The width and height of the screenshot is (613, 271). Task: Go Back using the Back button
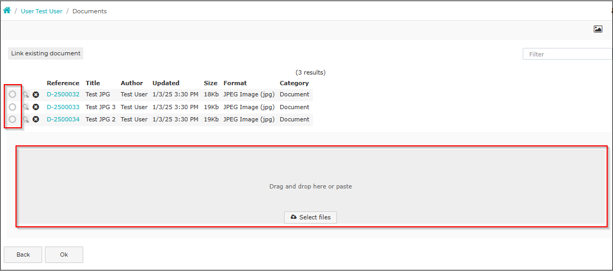[x=23, y=254]
